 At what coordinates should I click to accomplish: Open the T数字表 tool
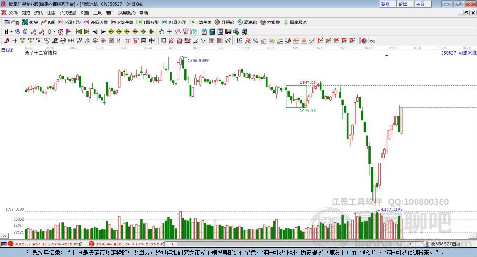tap(200, 22)
